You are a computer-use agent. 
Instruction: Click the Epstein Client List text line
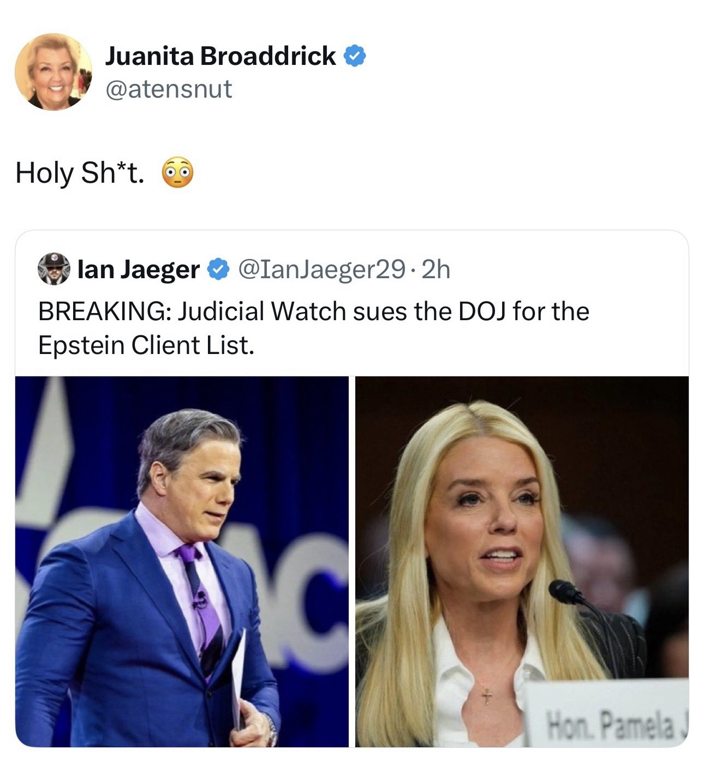click(146, 345)
